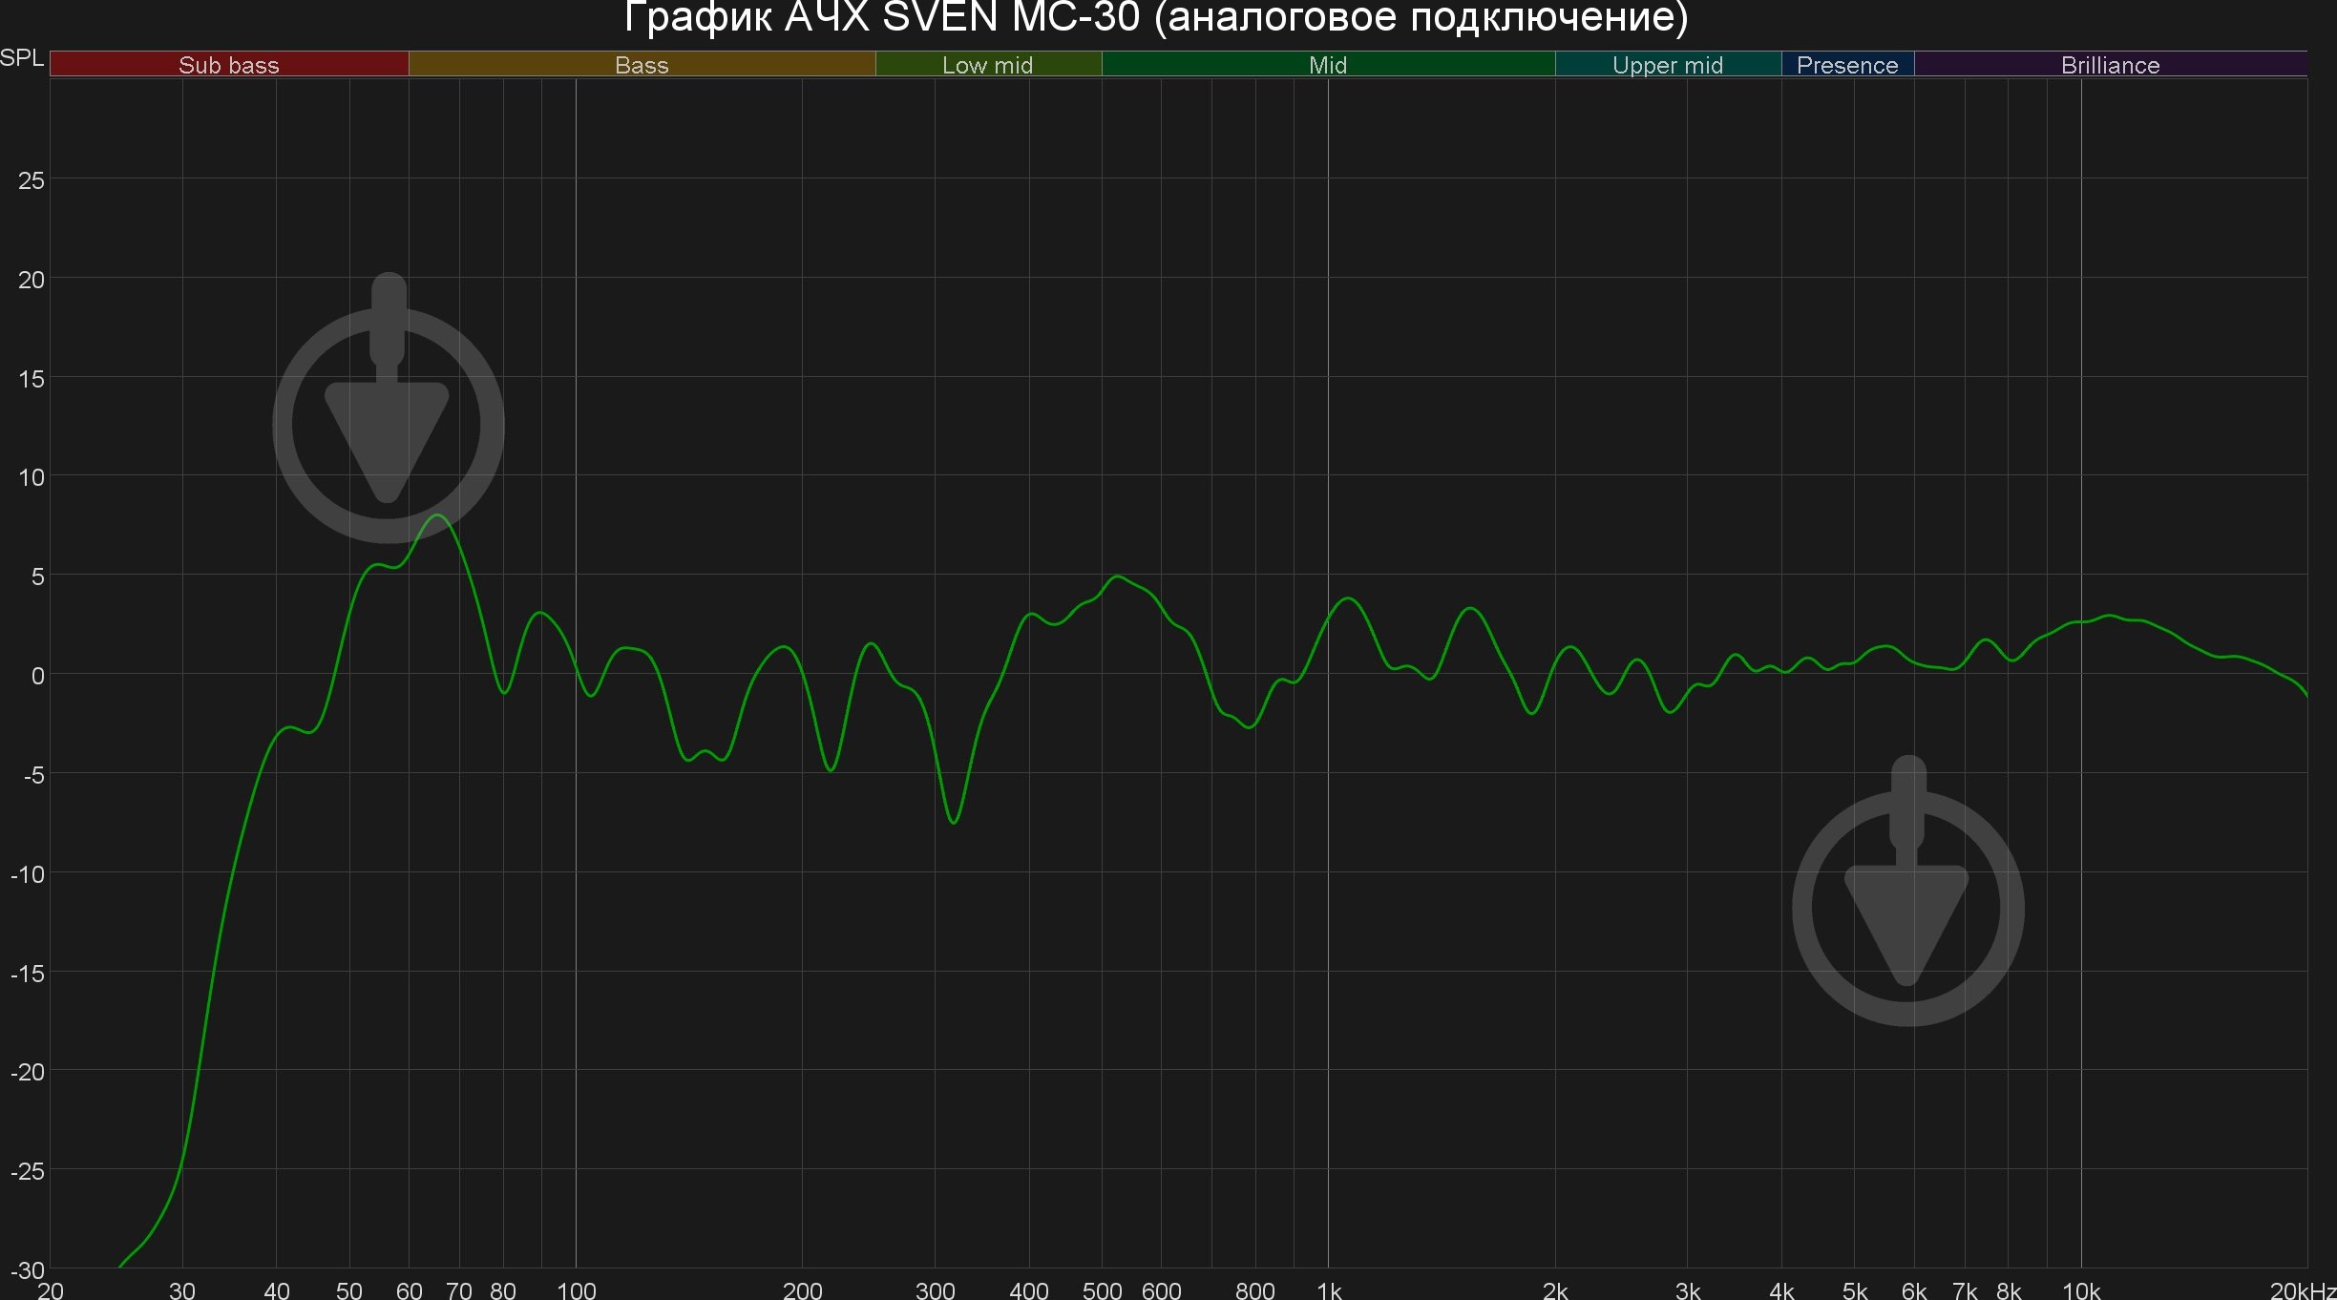Click the 0 dB level label
The height and width of the screenshot is (1300, 2337).
pos(37,676)
